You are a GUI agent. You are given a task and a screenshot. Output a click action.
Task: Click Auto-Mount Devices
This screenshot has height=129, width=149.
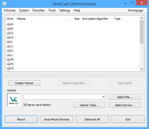tap(57, 119)
